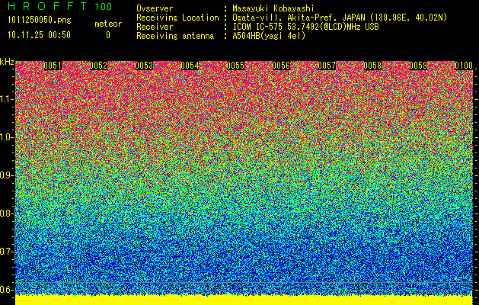Click the Receiving Location label
The height and width of the screenshot is (305, 479).
(x=177, y=18)
